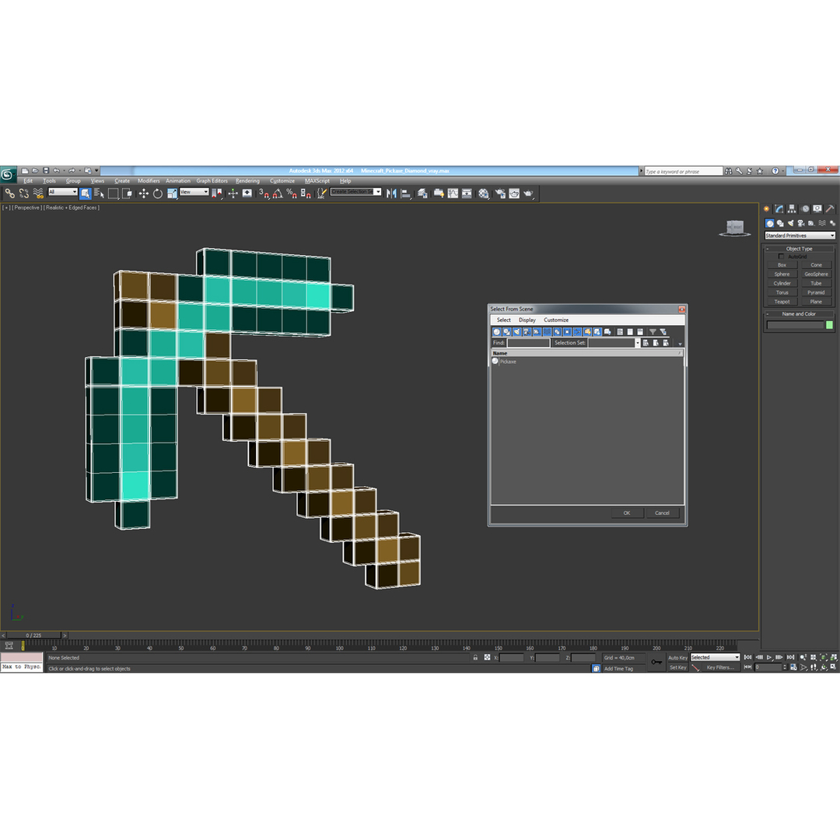840x840 pixels.
Task: Open the MAXScript menu
Action: point(317,181)
